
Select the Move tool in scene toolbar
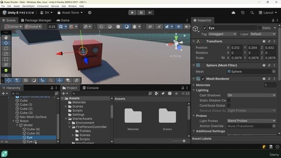[6, 43]
